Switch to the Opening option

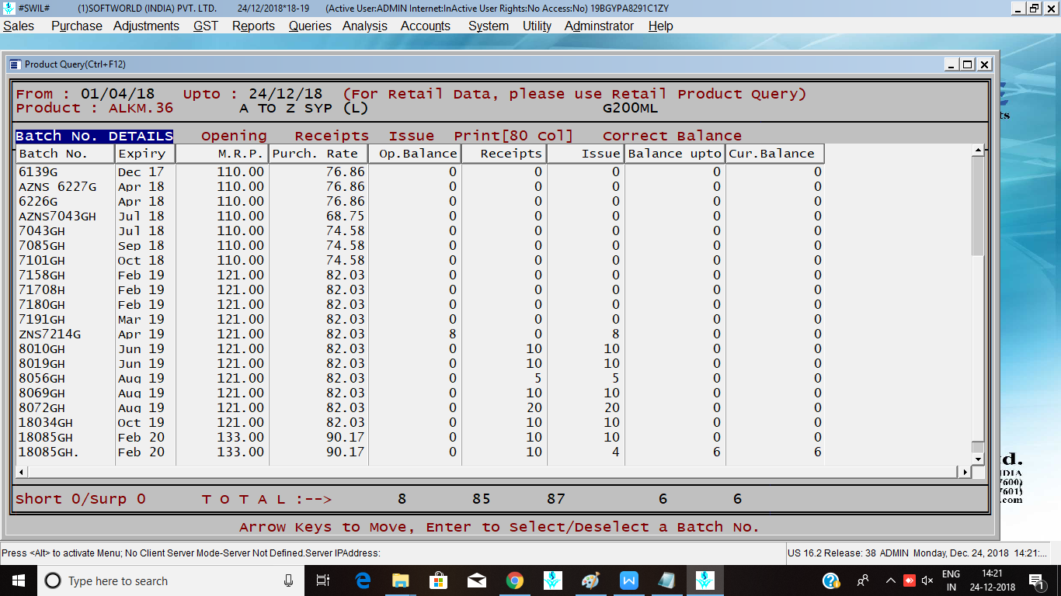(234, 136)
